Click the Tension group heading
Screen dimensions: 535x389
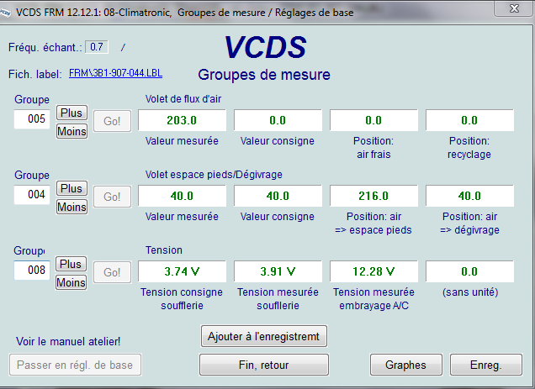[164, 250]
